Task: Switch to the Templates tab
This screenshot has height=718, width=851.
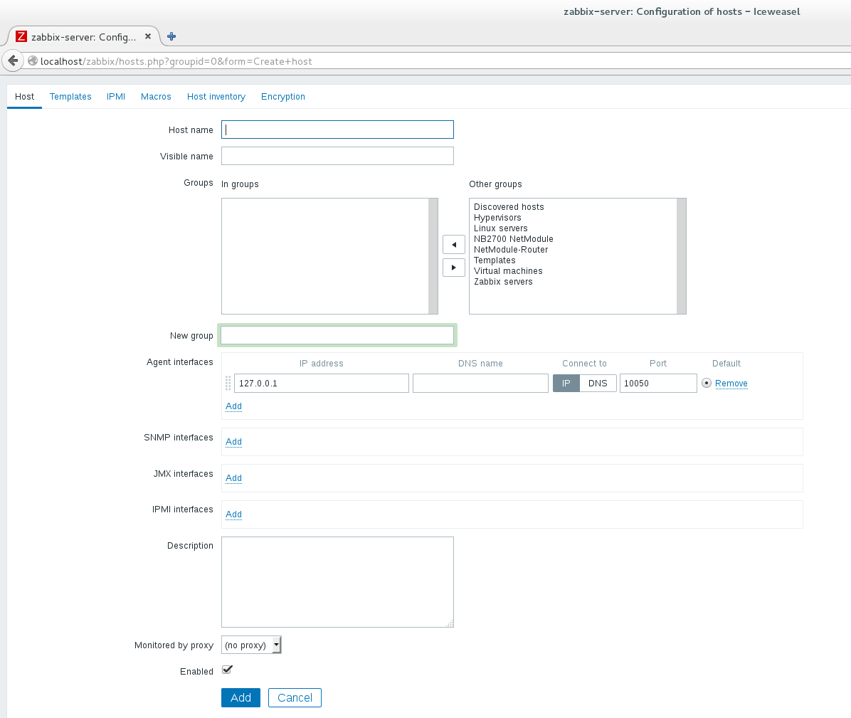Action: (70, 97)
